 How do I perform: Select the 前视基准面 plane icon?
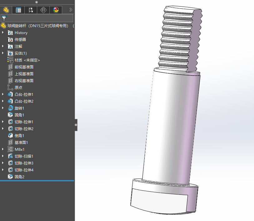(10, 67)
